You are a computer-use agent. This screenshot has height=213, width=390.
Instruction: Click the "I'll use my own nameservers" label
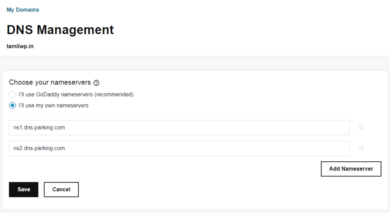coord(54,106)
